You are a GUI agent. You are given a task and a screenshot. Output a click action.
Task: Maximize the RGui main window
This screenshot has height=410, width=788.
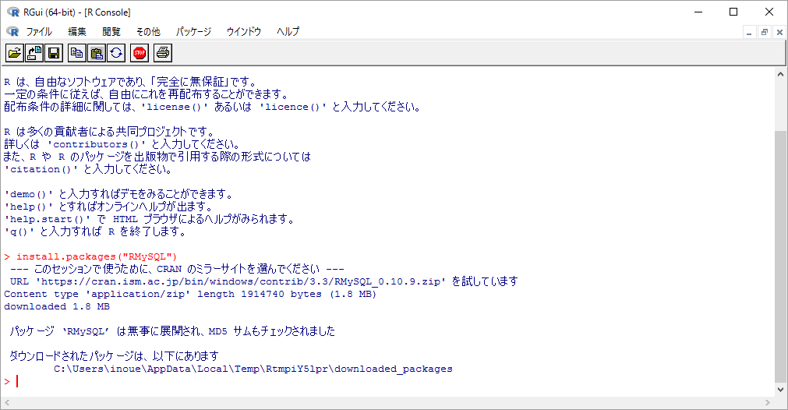pyautogui.click(x=733, y=12)
